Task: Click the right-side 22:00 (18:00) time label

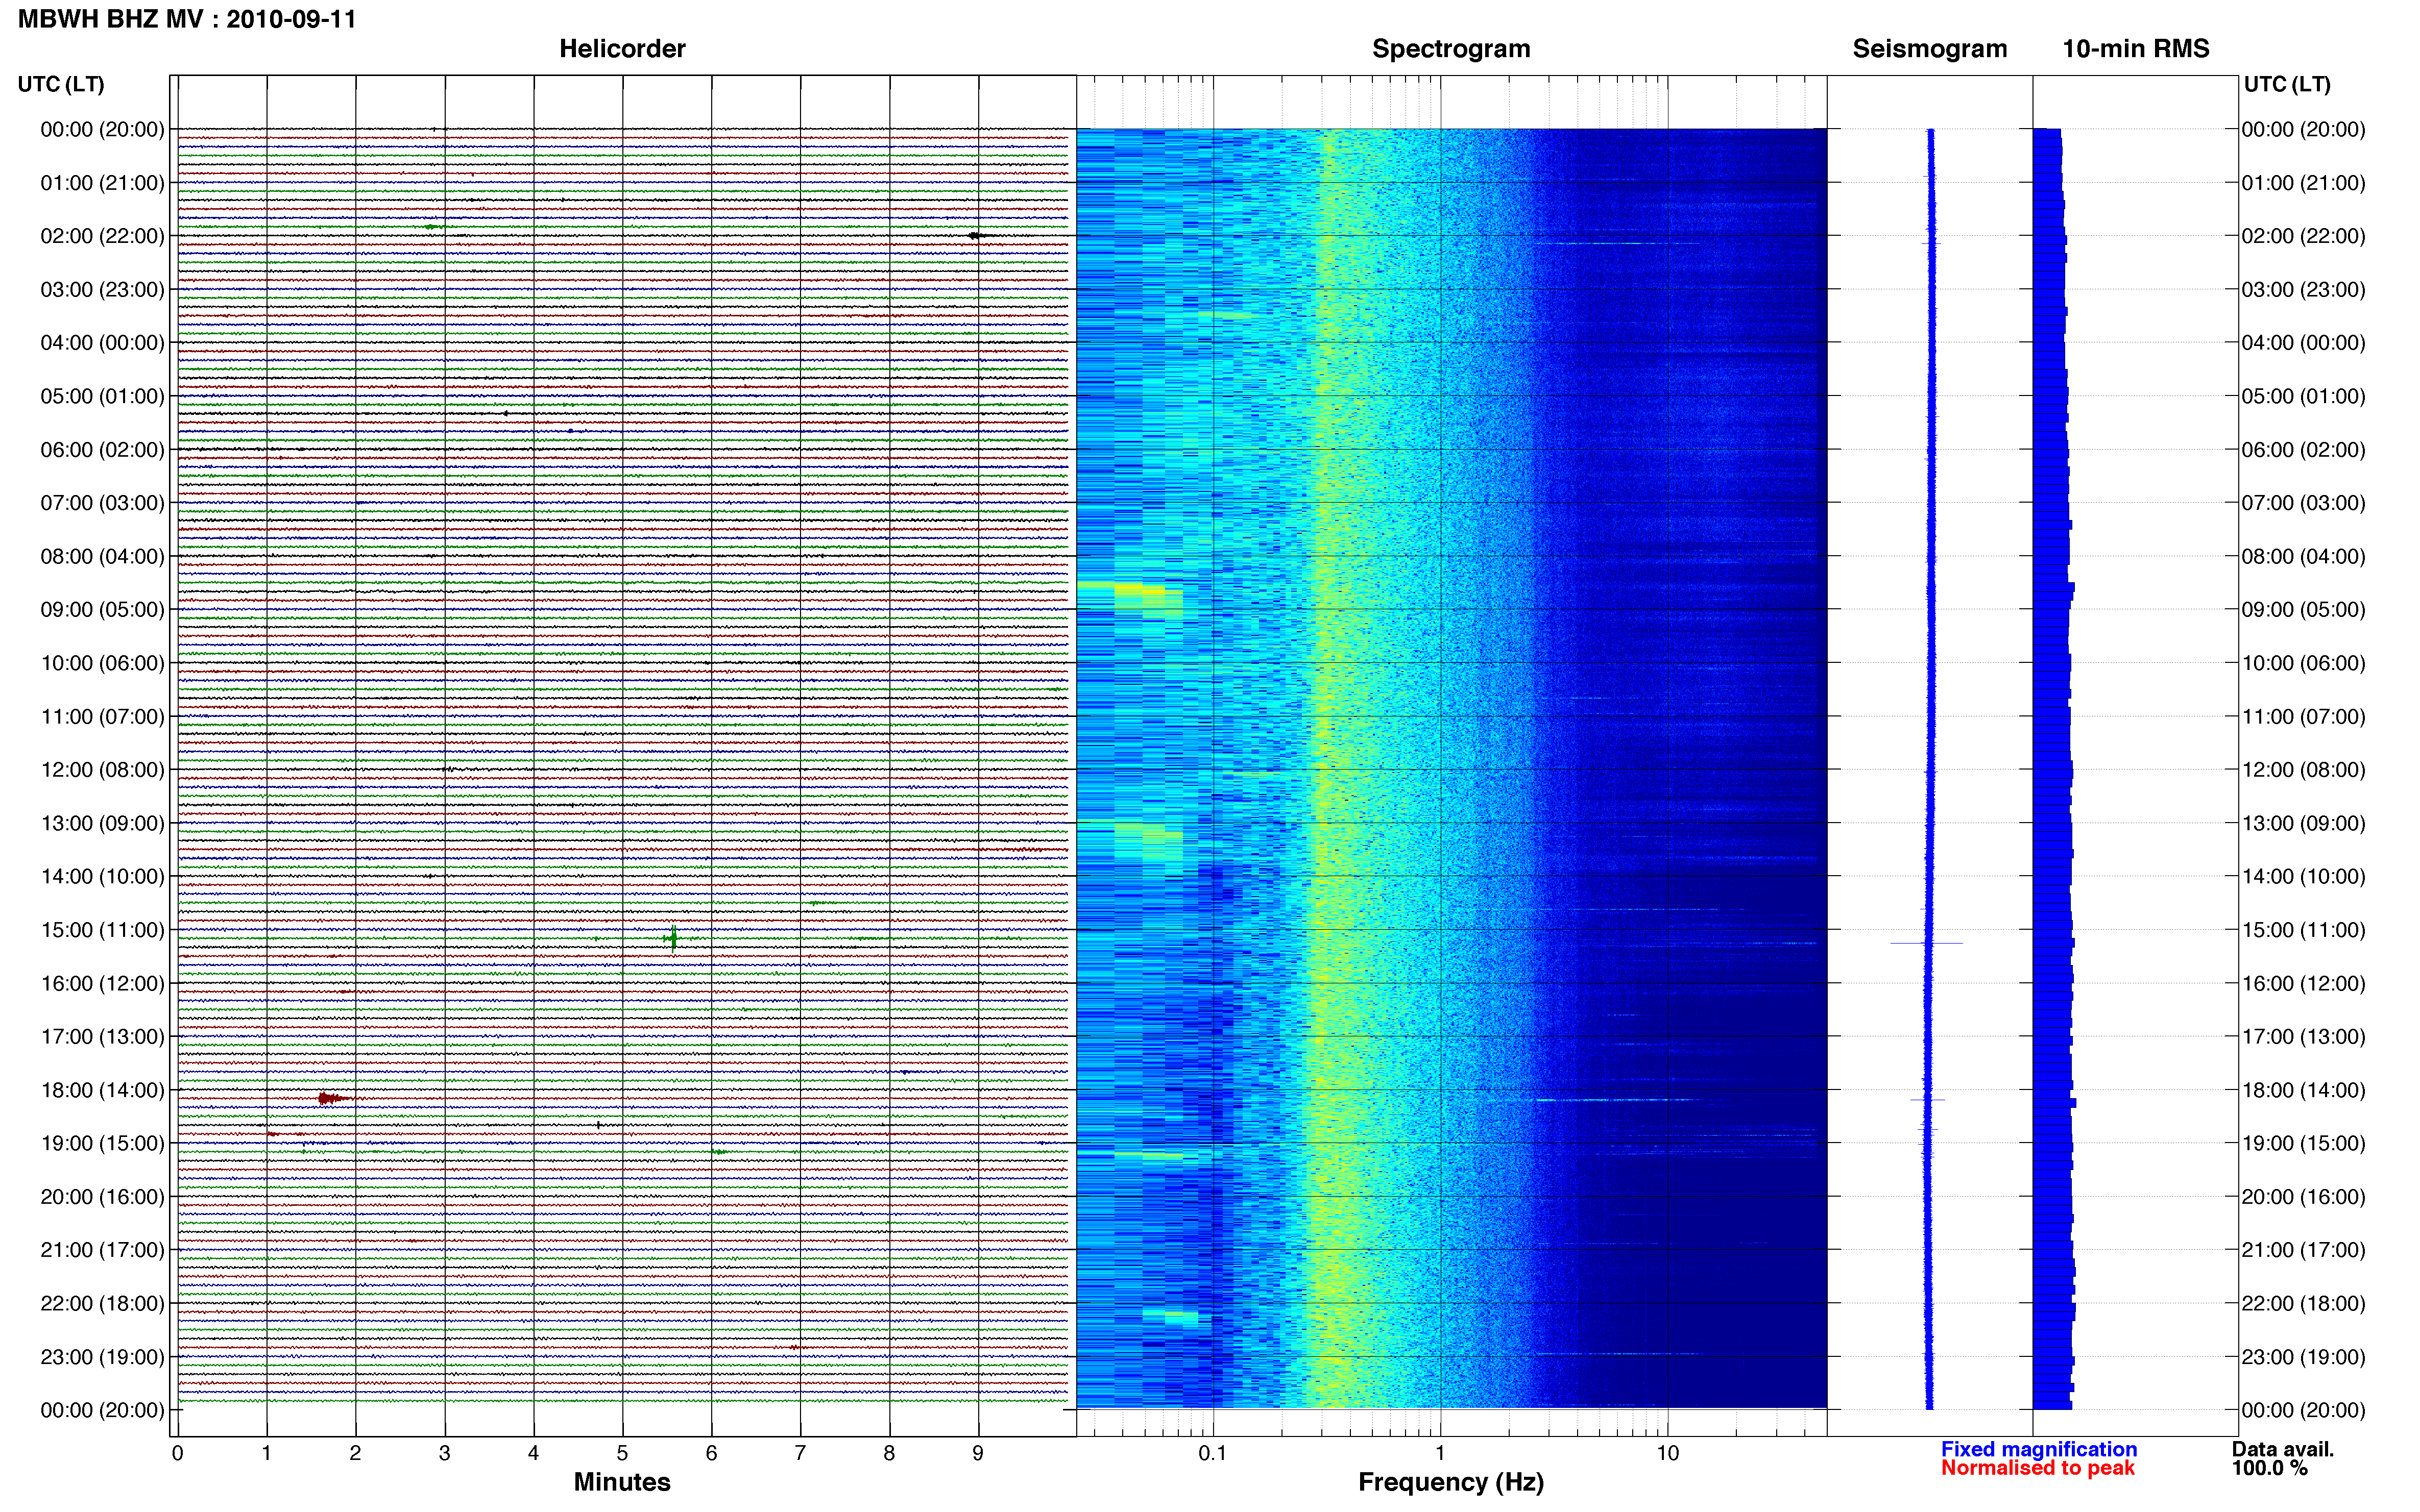Action: coord(2303,1303)
